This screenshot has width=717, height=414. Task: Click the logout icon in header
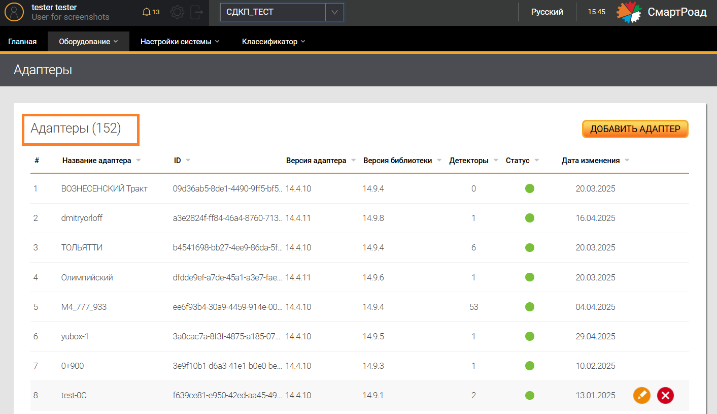pos(196,12)
